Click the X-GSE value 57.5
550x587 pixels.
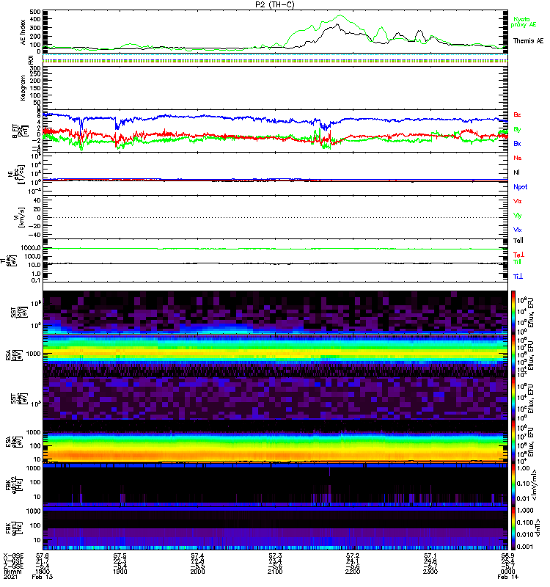click(x=120, y=555)
